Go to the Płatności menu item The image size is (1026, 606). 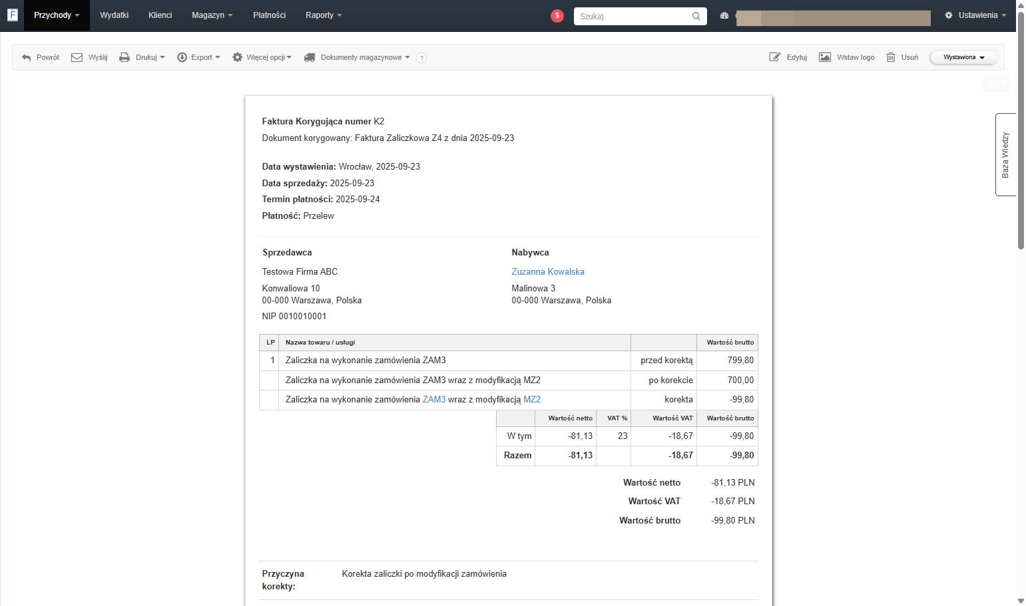pyautogui.click(x=269, y=15)
